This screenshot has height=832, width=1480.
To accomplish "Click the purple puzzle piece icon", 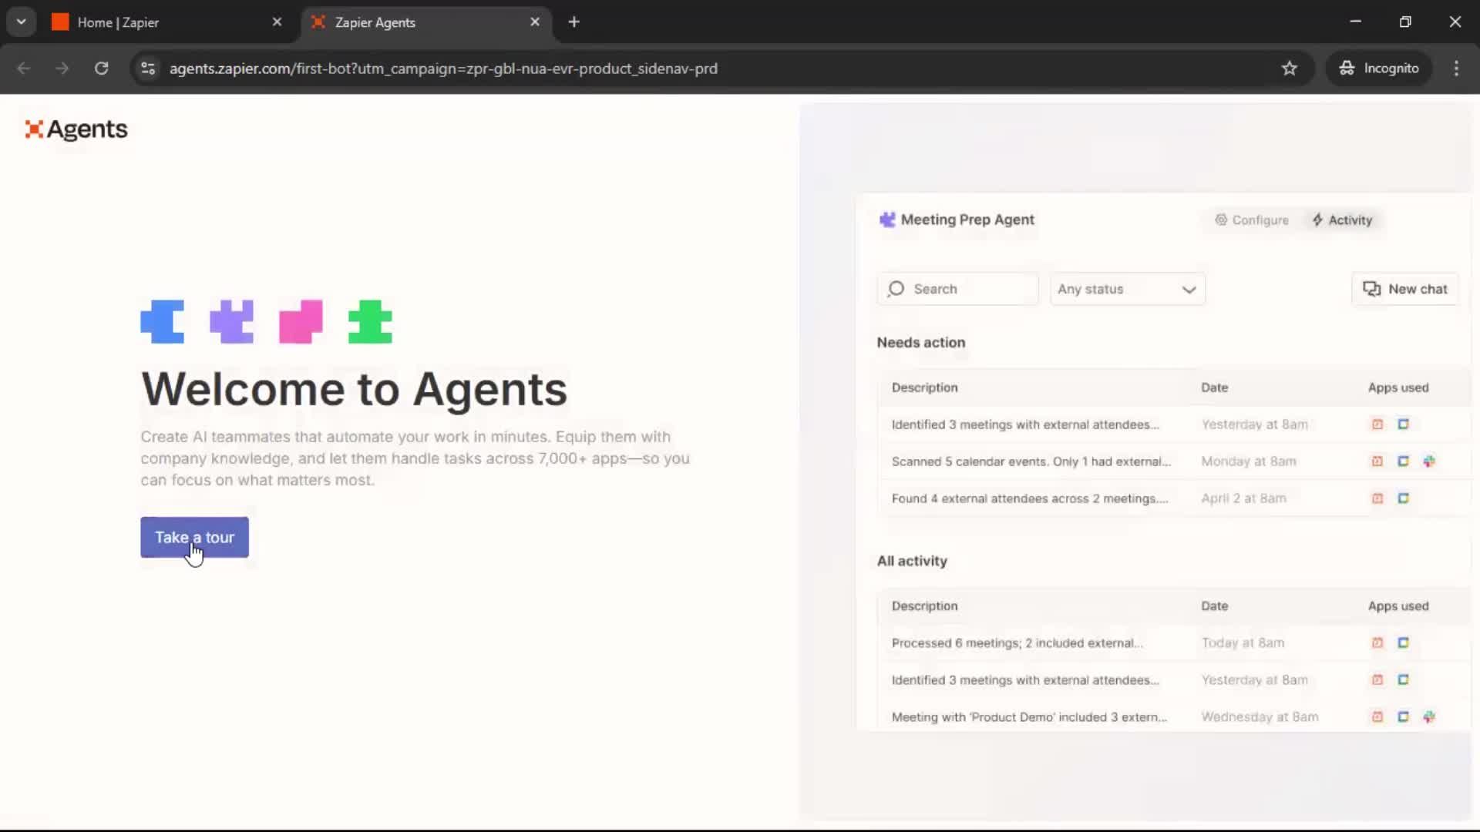I will click(231, 321).
